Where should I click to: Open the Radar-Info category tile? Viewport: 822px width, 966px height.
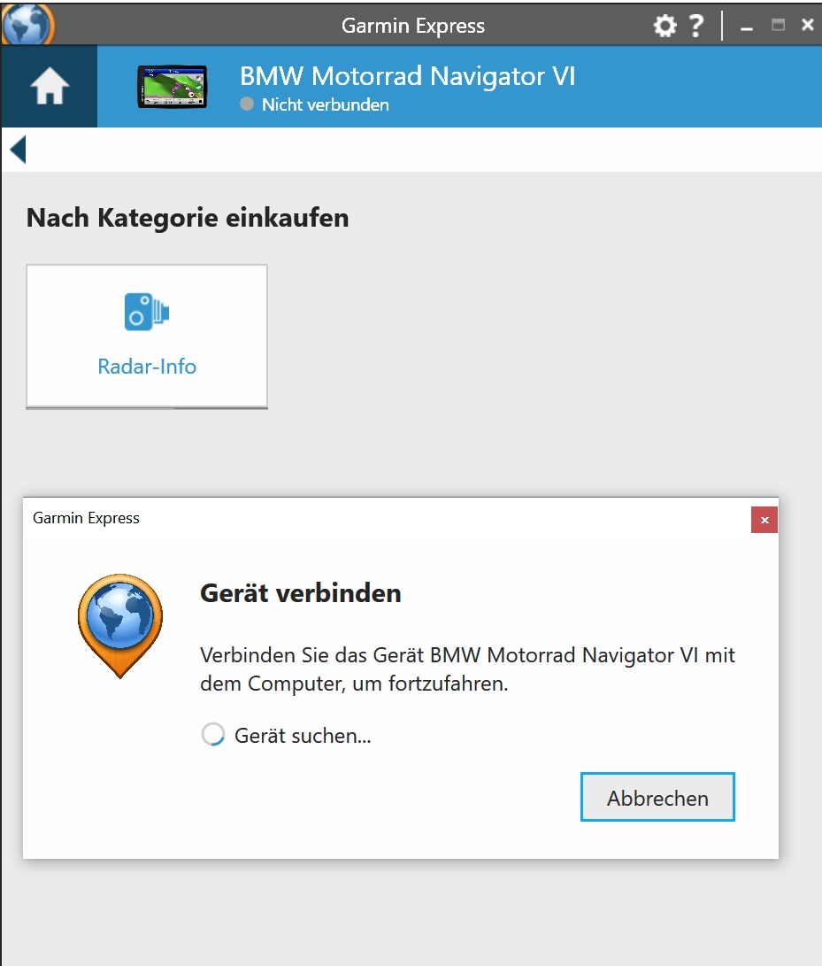(146, 336)
